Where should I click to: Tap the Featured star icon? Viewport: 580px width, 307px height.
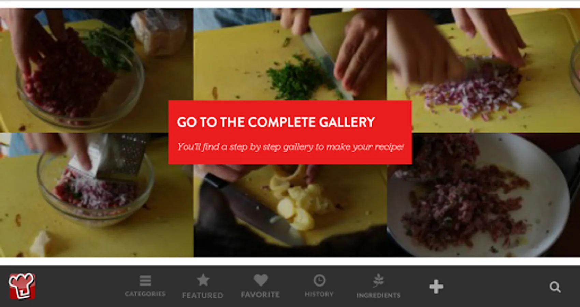pyautogui.click(x=203, y=280)
